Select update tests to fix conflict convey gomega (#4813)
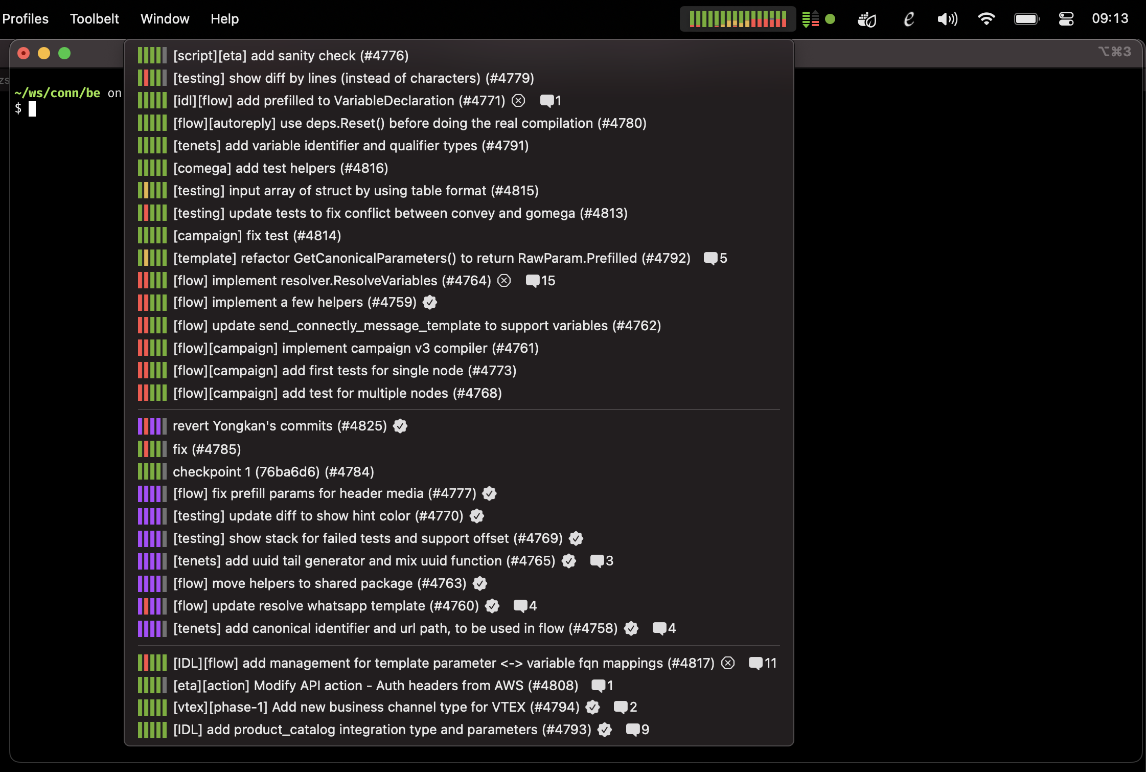The image size is (1146, 772). point(459,213)
